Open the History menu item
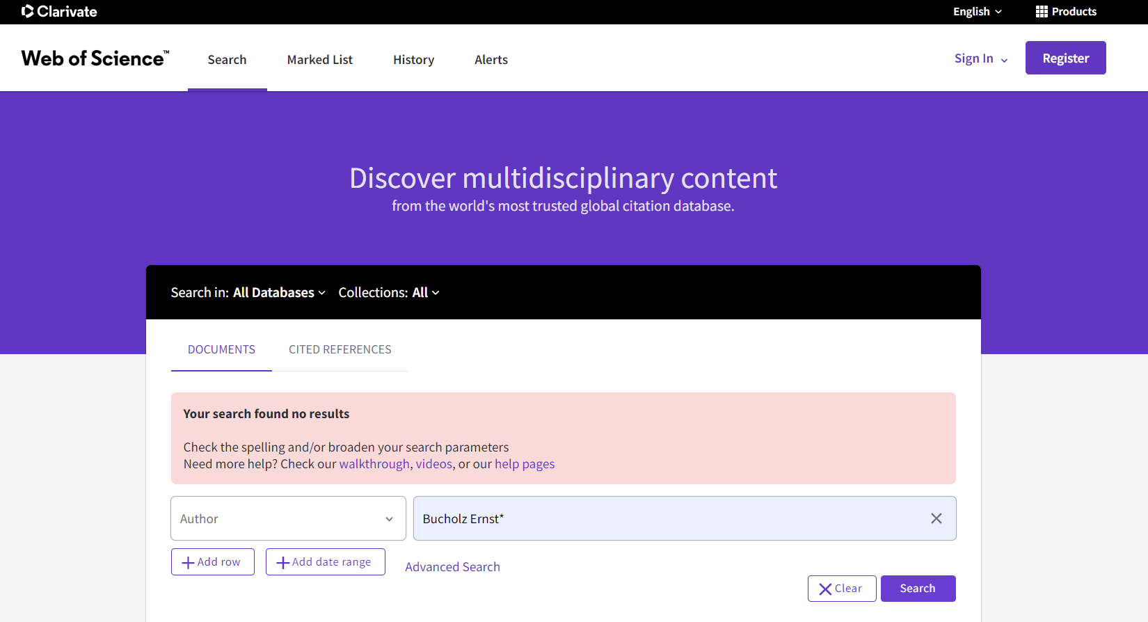The width and height of the screenshot is (1148, 622). click(x=413, y=60)
